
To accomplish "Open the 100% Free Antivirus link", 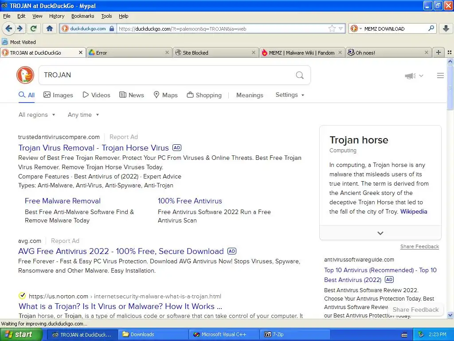I will tap(190, 201).
